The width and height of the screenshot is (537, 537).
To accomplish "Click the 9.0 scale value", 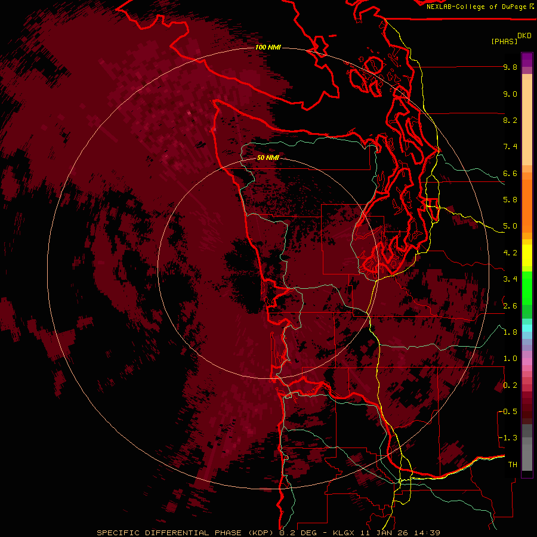I will (510, 94).
